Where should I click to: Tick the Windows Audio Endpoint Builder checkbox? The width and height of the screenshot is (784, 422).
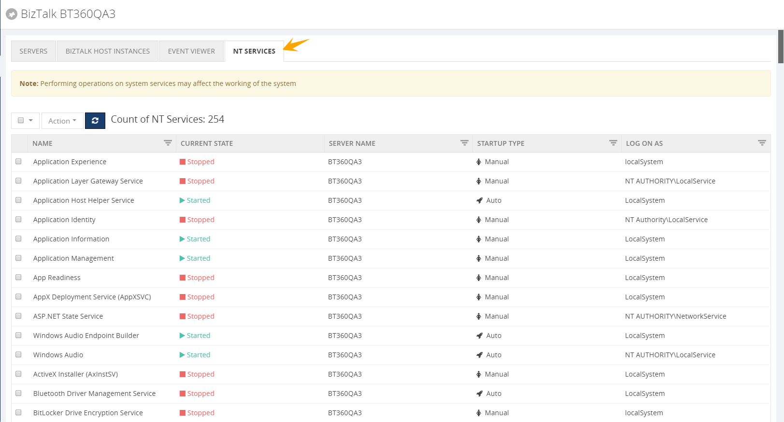click(x=18, y=335)
